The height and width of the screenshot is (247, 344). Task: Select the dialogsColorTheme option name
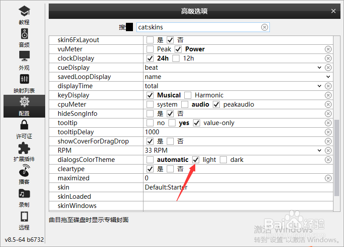point(86,160)
